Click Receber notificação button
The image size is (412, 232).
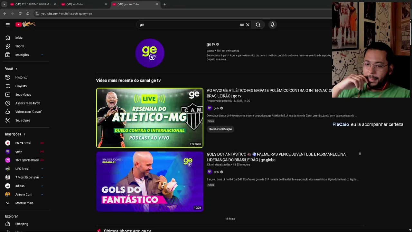point(220,129)
